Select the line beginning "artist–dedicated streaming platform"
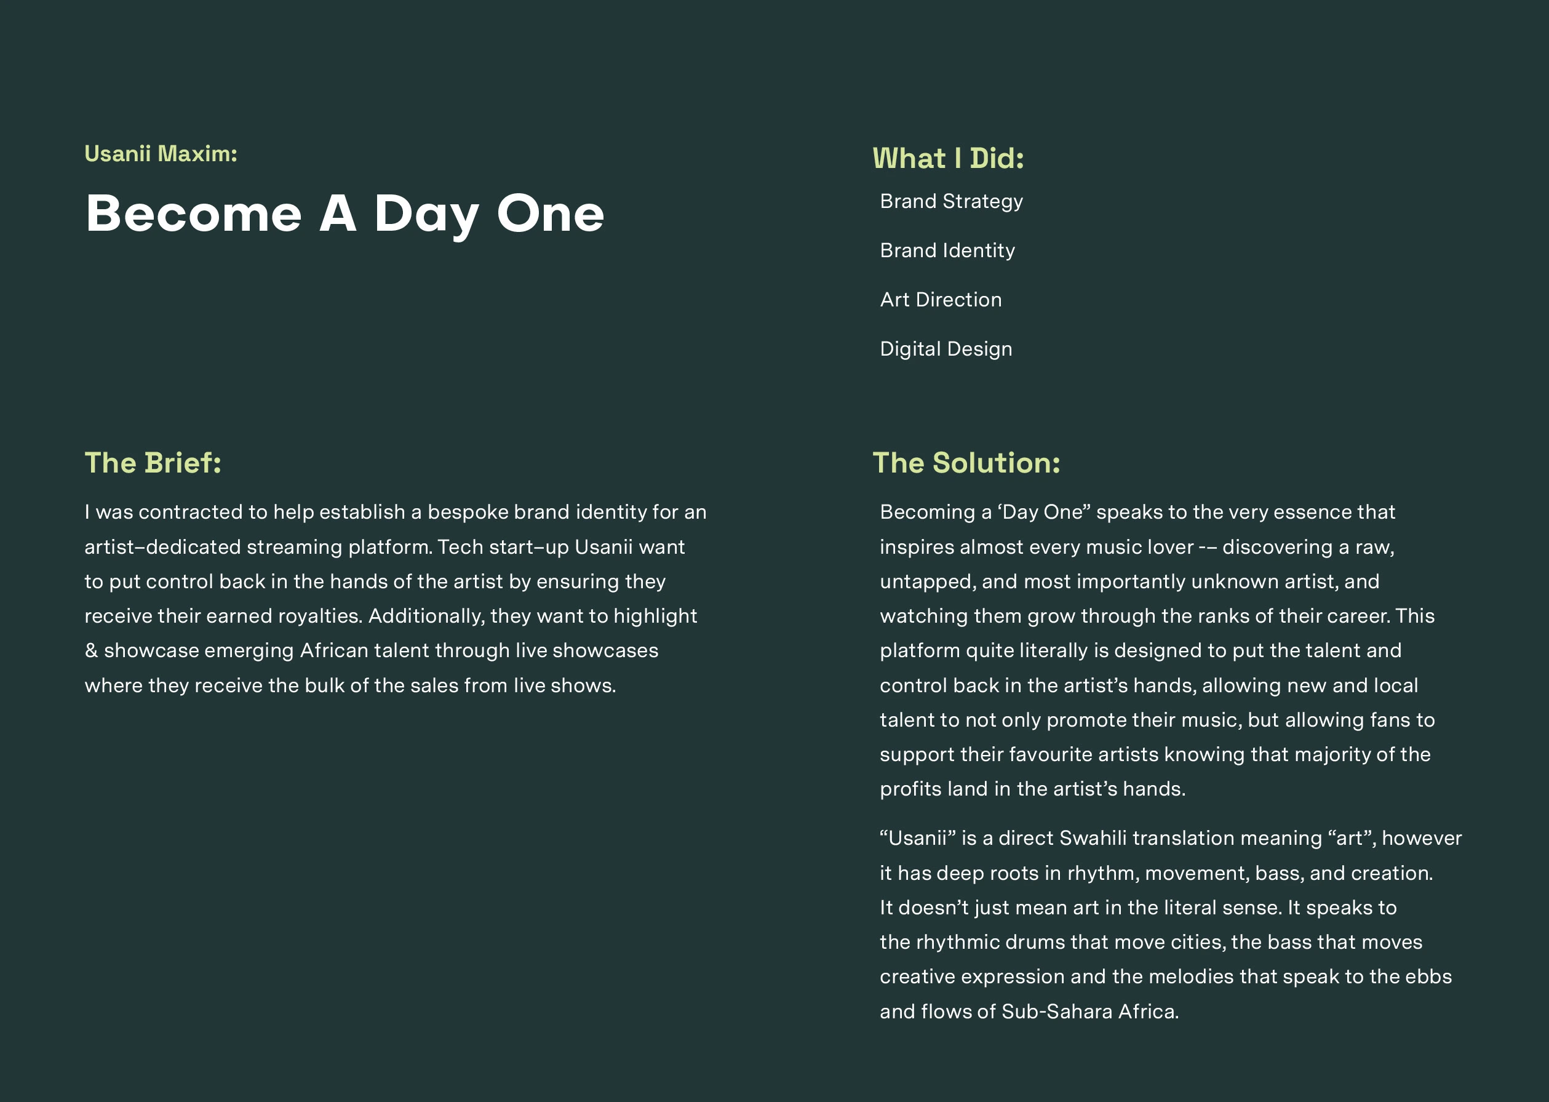Image resolution: width=1549 pixels, height=1102 pixels. [384, 548]
